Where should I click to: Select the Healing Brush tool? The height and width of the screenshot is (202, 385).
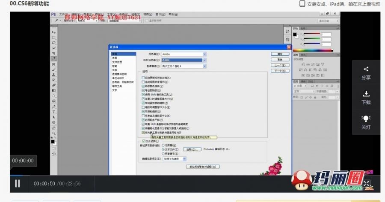click(53, 64)
